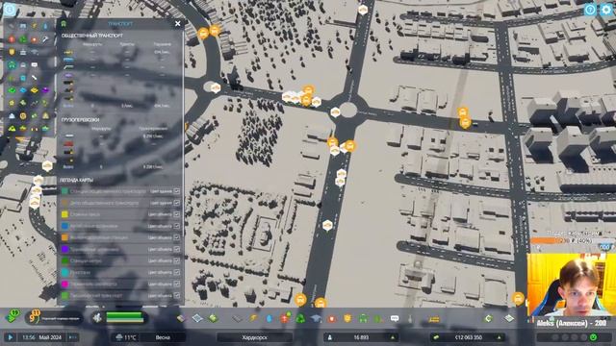Close the Транспорт infoview panel
This screenshot has height=346, width=616.
(x=177, y=23)
